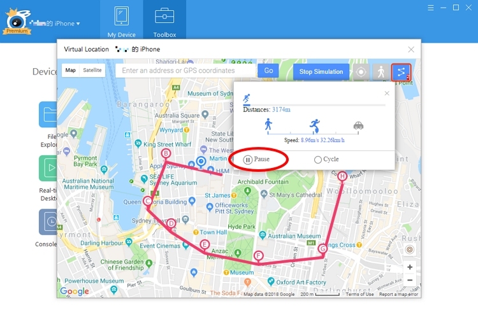Select the one-stop walking mode icon

click(381, 72)
